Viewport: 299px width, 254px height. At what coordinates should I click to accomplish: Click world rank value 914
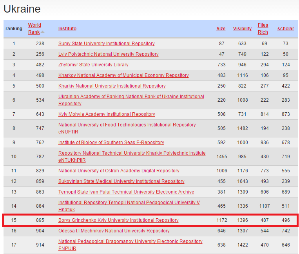[x=40, y=245]
